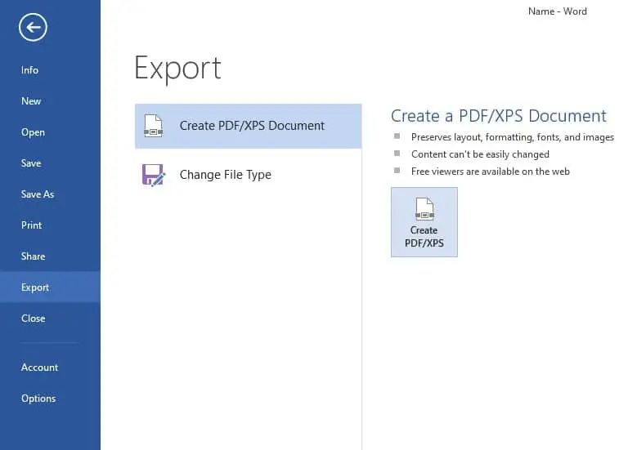Select New in the sidebar
The width and height of the screenshot is (619, 450).
50,101
